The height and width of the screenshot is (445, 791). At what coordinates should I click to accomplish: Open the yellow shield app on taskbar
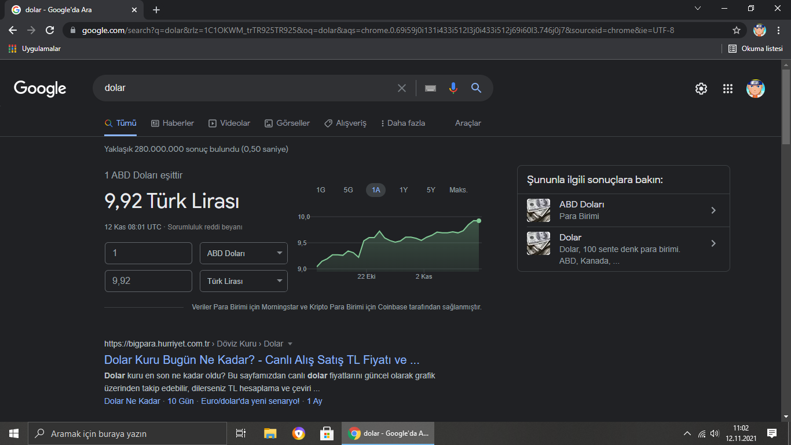pyautogui.click(x=298, y=433)
